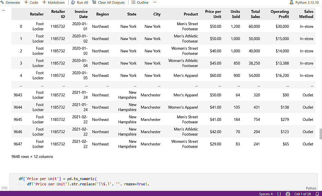Screen dimensions: 322x196
Task: Click the cell execution count [79]
Action: point(4,188)
